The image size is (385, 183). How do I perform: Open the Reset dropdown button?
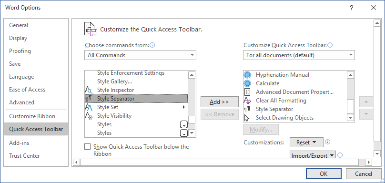tap(306, 142)
